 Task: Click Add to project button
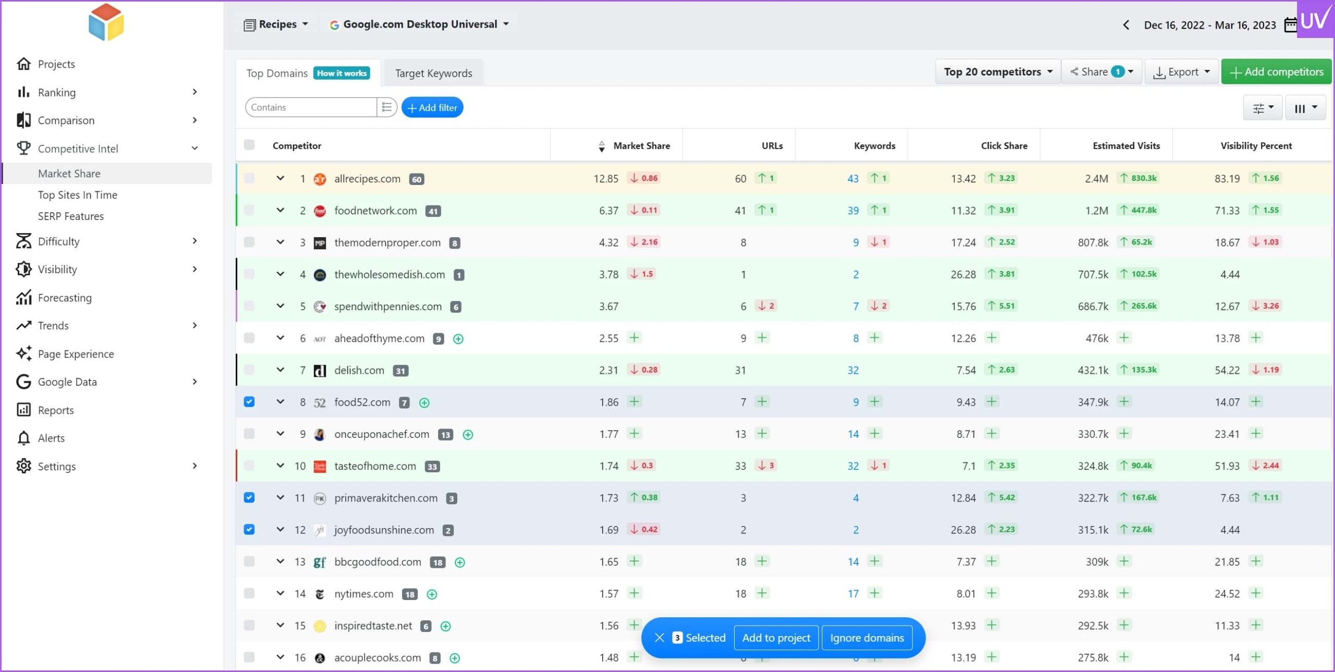776,638
